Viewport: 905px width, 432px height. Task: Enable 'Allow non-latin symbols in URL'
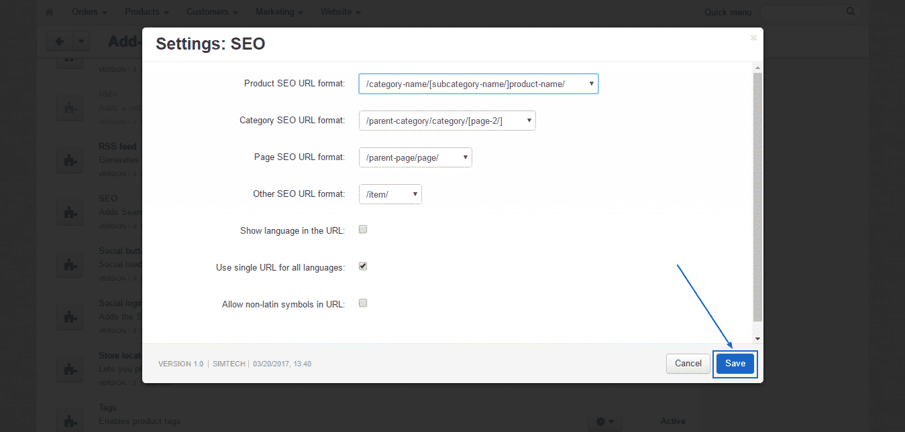[x=363, y=303]
